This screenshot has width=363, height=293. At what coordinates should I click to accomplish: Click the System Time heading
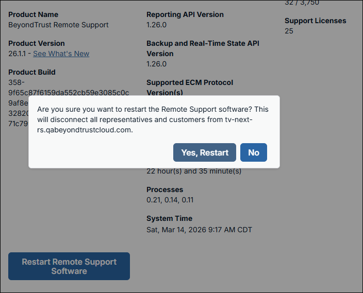[170, 218]
